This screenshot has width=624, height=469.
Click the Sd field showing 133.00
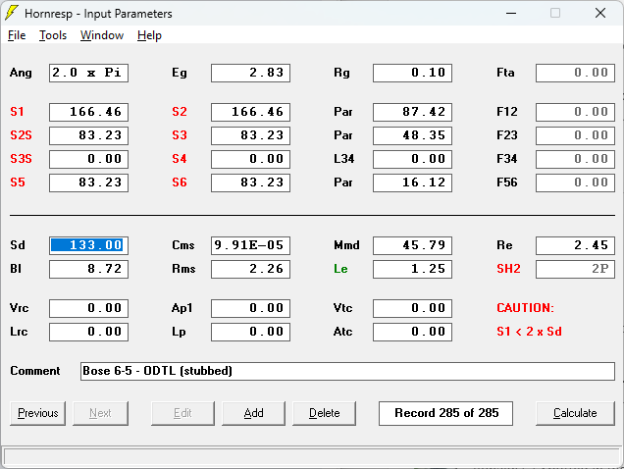[88, 245]
